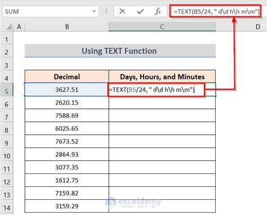Click cell containing 2620.15
Image resolution: width=267 pixels, height=215 pixels.
(67, 103)
